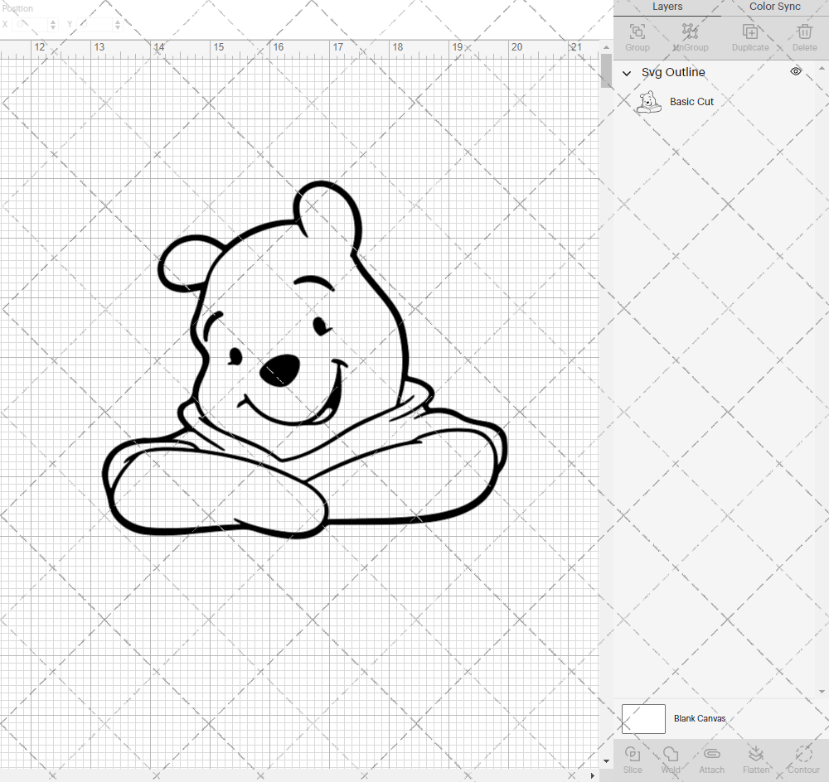Delete the selected layer
Viewport: 829px width, 782px height.
tap(805, 37)
